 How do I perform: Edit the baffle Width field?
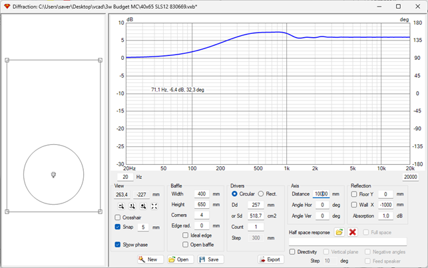tap(202, 194)
